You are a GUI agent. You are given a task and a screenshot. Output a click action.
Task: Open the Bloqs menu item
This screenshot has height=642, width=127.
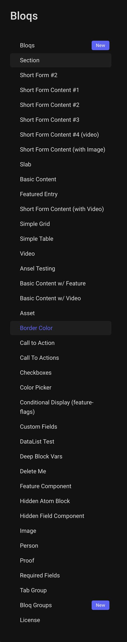[61, 45]
